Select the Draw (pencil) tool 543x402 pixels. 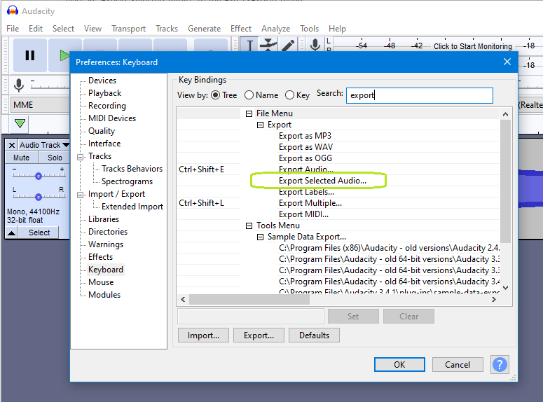click(x=287, y=45)
